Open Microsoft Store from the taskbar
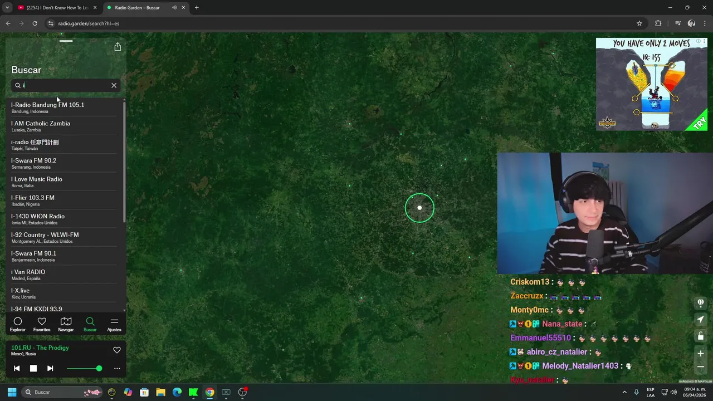713x401 pixels. [144, 392]
